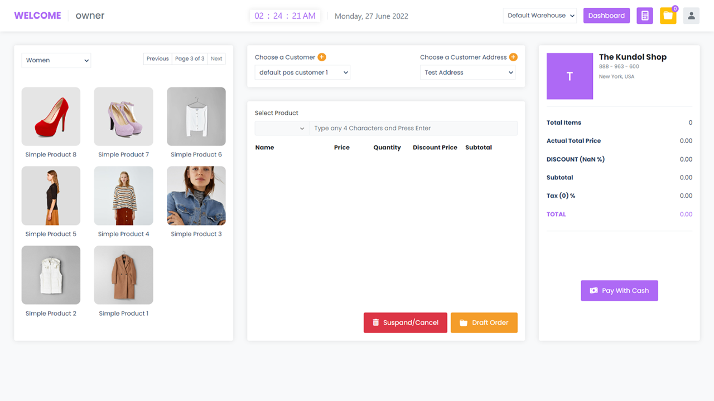Click the 'Tax (0) %' label
The width and height of the screenshot is (714, 401).
pyautogui.click(x=561, y=196)
